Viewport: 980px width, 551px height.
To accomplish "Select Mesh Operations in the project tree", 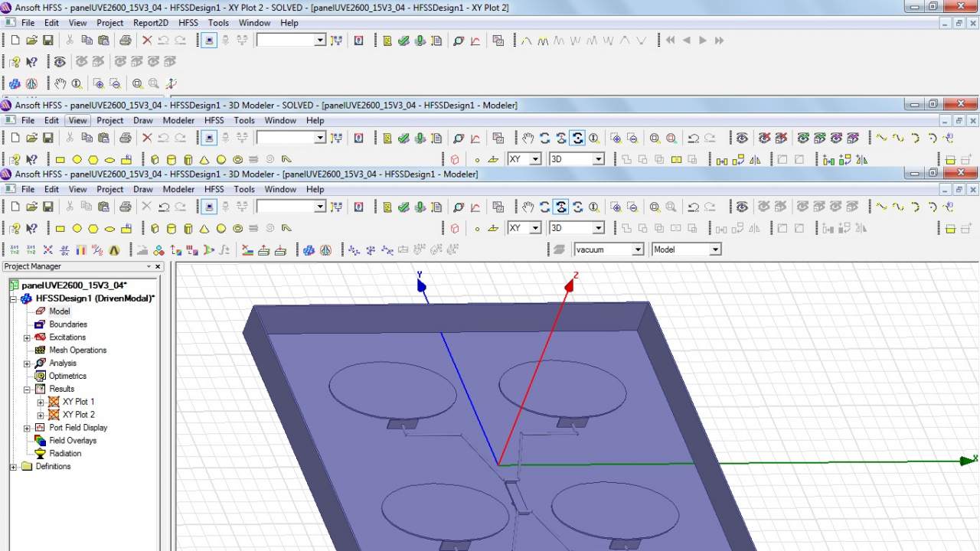I will (78, 350).
